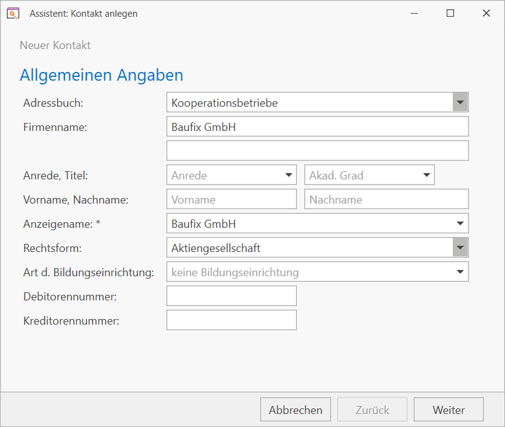Expand the Art d. Bildungseinrichtung dropdown
505x427 pixels.
click(460, 272)
